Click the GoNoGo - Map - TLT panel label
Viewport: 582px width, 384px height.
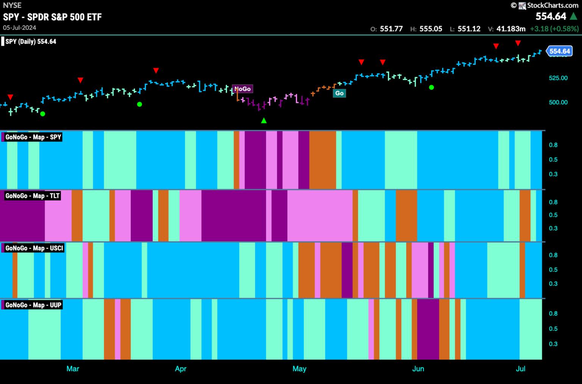pos(32,196)
